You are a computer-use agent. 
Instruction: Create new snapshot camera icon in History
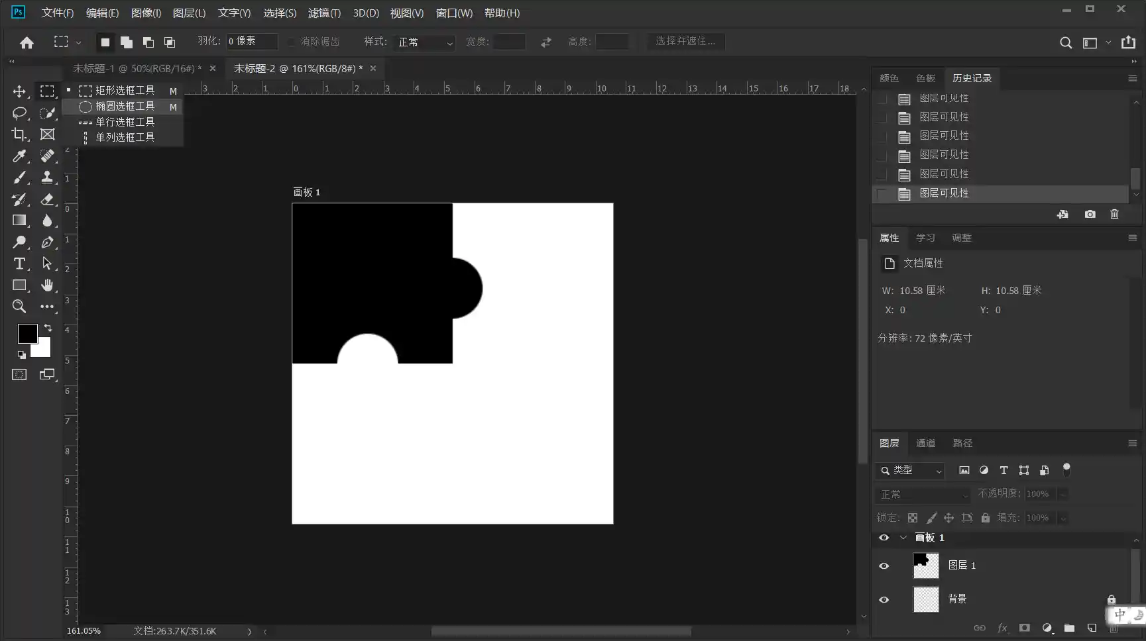(1090, 215)
